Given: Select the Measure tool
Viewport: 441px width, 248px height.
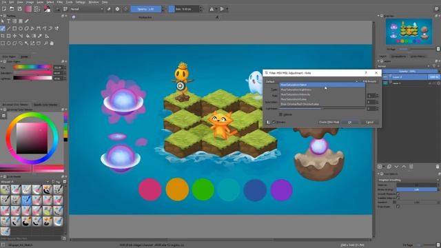Looking at the screenshot, I should pyautogui.click(x=47, y=36).
